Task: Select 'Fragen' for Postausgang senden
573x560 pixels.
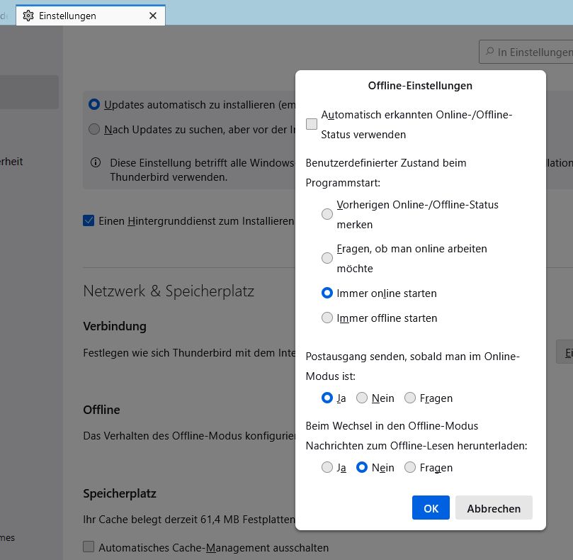Action: [410, 398]
